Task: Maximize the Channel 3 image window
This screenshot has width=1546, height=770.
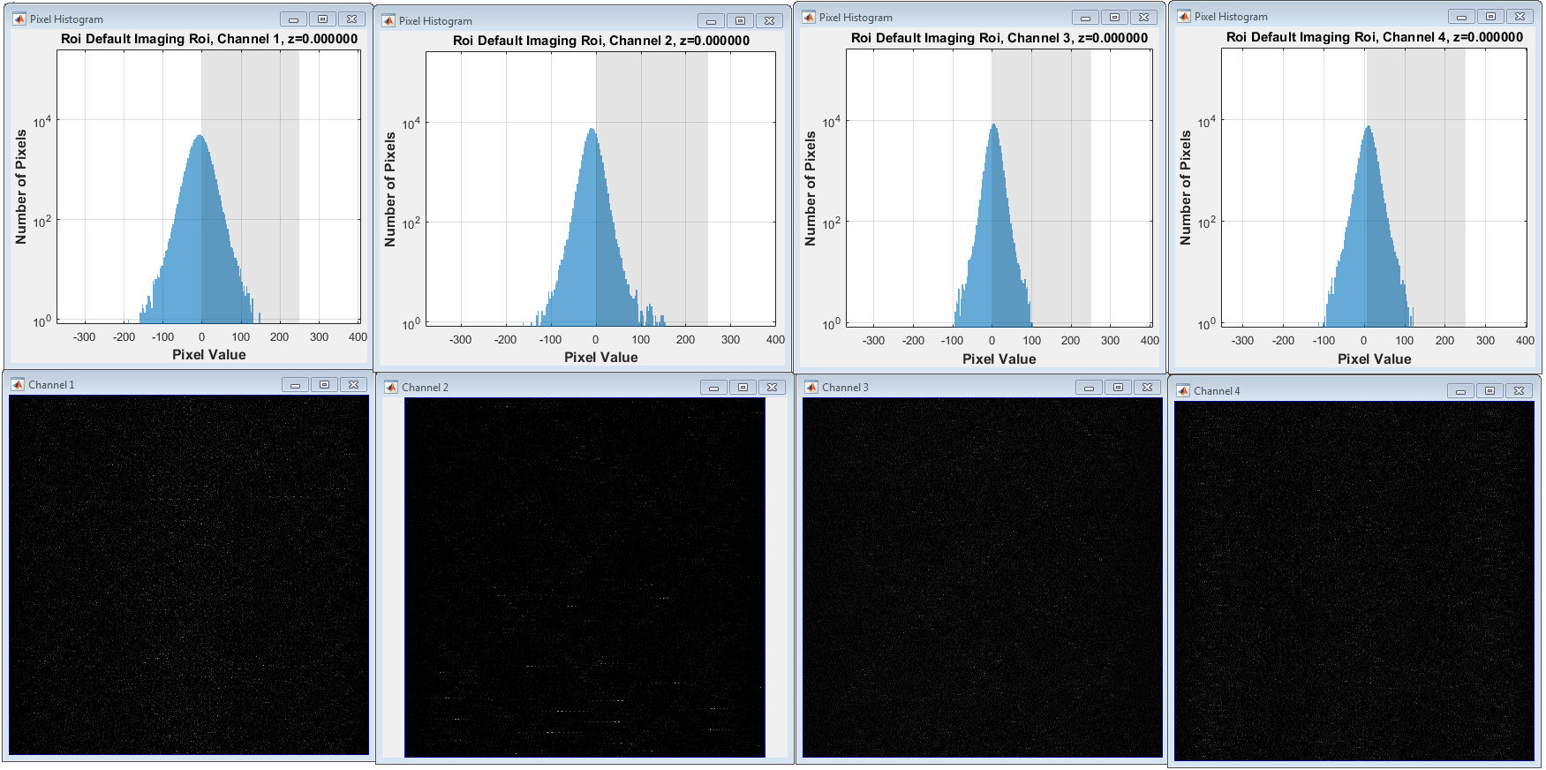Action: (x=1118, y=388)
